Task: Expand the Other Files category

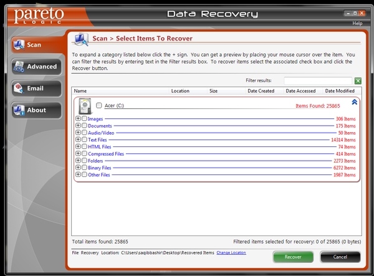Action: tap(78, 174)
